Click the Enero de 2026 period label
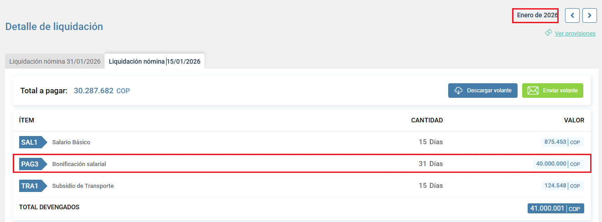The height and width of the screenshot is (222, 602). [537, 15]
